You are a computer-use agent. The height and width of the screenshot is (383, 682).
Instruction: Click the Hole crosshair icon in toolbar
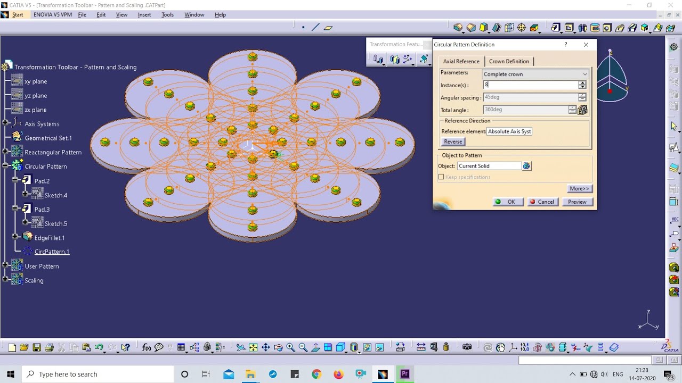point(522,28)
